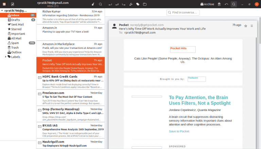Screen dimensions: 261x149
Task: Open the Outbox folder
Action: [x=18, y=52]
